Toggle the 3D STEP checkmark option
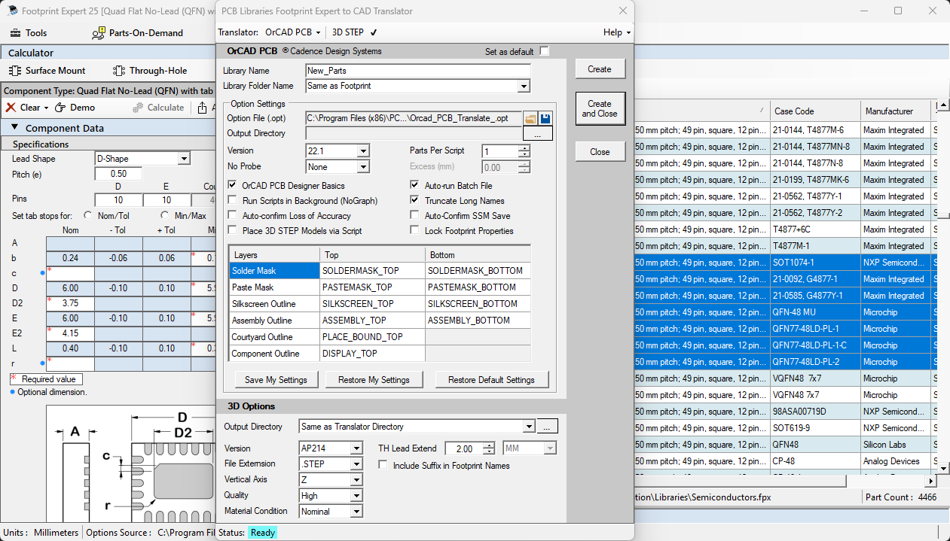The image size is (950, 541). 374,32
